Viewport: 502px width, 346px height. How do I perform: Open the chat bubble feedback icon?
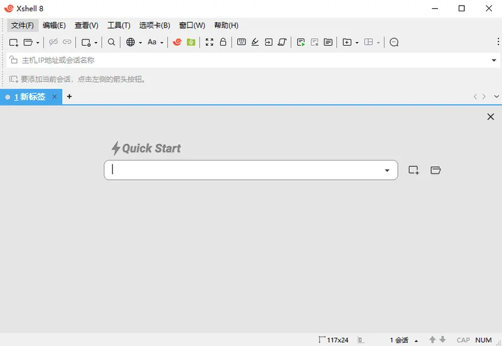pos(394,42)
